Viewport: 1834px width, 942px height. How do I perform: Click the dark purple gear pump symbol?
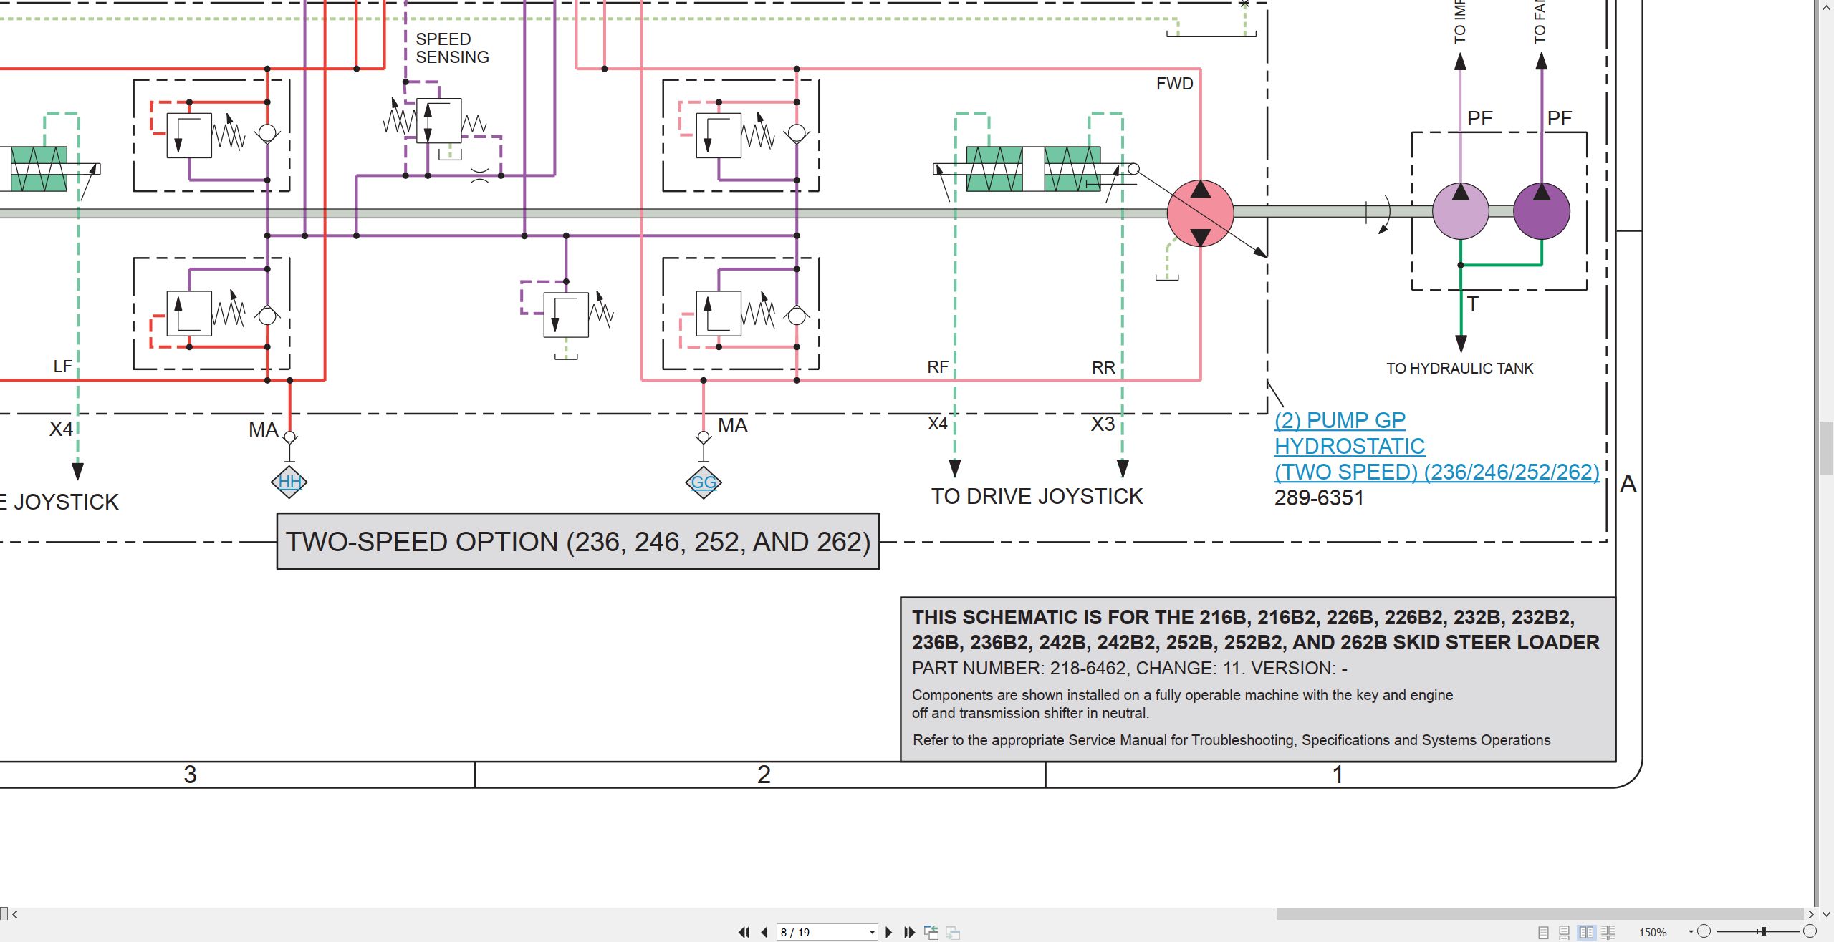[1541, 211]
